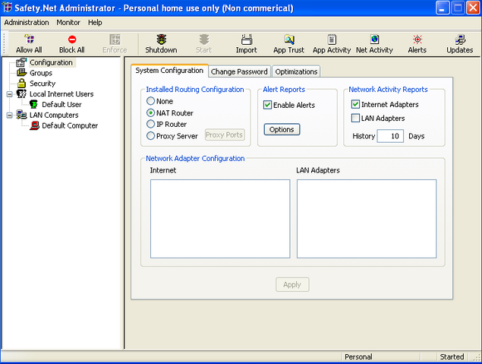Uncheck the Internet Adapters checkbox
Screen dimensions: 482x364
click(x=355, y=104)
